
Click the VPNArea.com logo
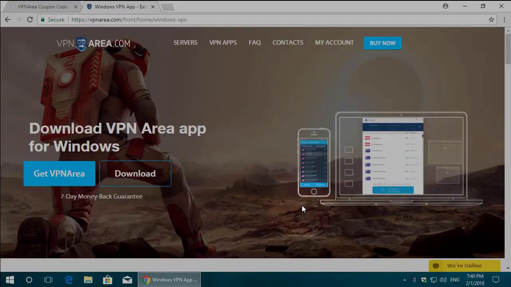pyautogui.click(x=93, y=43)
